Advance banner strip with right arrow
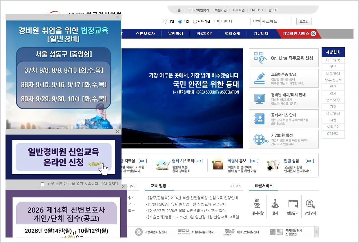Image resolution: width=359 pixels, height=243 pixels. [x=316, y=232]
